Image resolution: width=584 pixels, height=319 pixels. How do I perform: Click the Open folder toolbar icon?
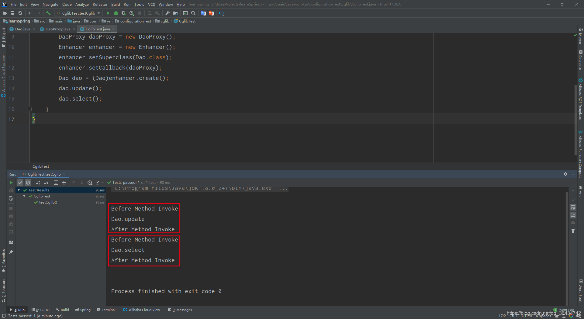(x=5, y=13)
